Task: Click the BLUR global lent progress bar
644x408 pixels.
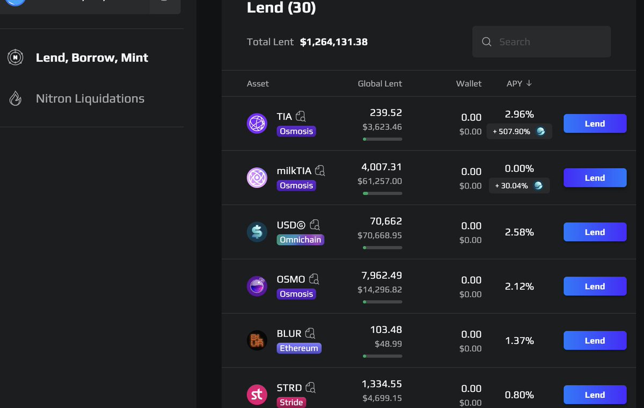Action: coord(382,356)
